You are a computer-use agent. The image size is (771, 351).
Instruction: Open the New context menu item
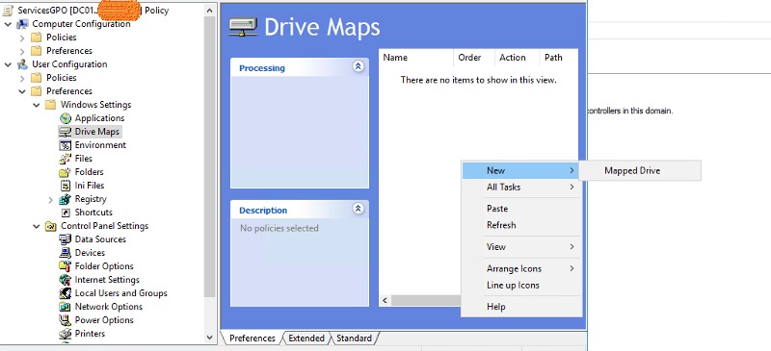click(x=521, y=170)
